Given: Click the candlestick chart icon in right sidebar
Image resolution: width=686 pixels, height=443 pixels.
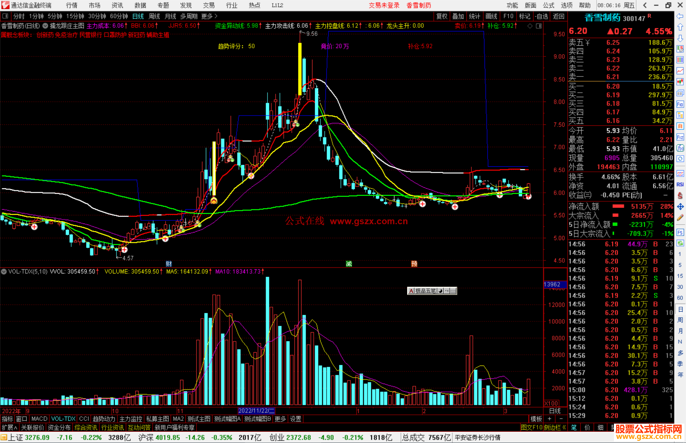Looking at the screenshot, I should (680, 82).
